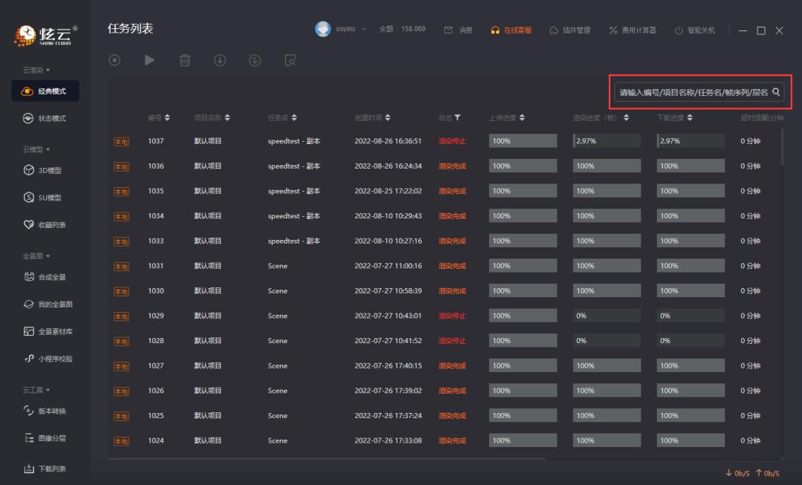Click the download arrow icon in the toolbar
The height and width of the screenshot is (485, 802).
click(220, 60)
